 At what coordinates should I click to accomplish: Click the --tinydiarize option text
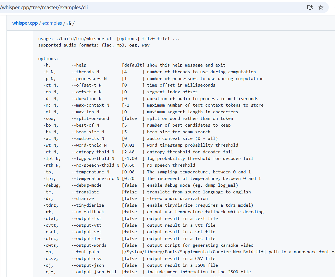pos(88,205)
